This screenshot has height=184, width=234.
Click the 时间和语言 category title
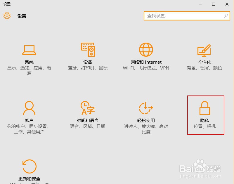(88, 120)
